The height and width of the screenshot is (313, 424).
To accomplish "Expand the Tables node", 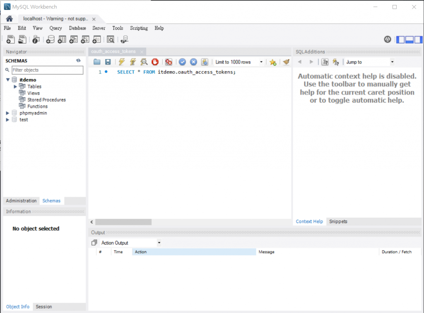I will (x=15, y=87).
